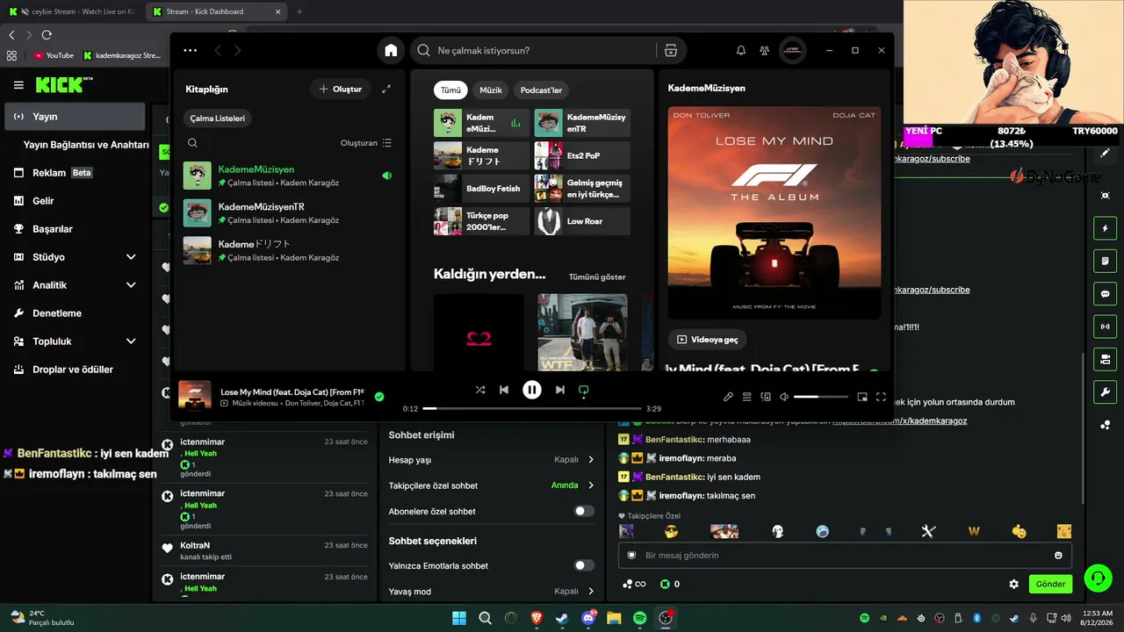Toggle Yalnızca Emotlarla sohbet switch
The height and width of the screenshot is (632, 1124).
pos(584,565)
